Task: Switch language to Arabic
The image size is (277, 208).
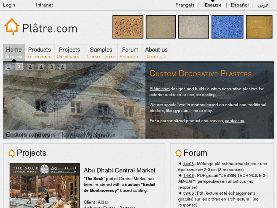Action: click(x=264, y=5)
